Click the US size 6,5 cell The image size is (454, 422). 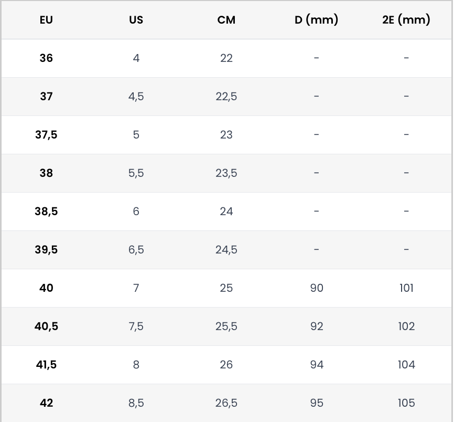point(136,250)
